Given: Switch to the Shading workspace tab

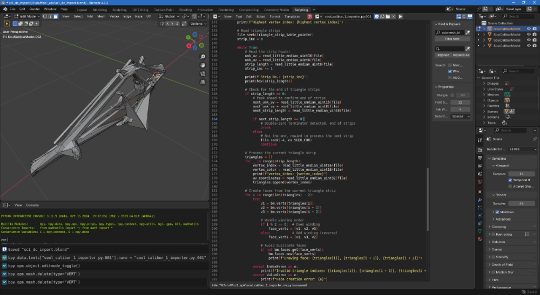Looking at the screenshot, I should pos(185,10).
